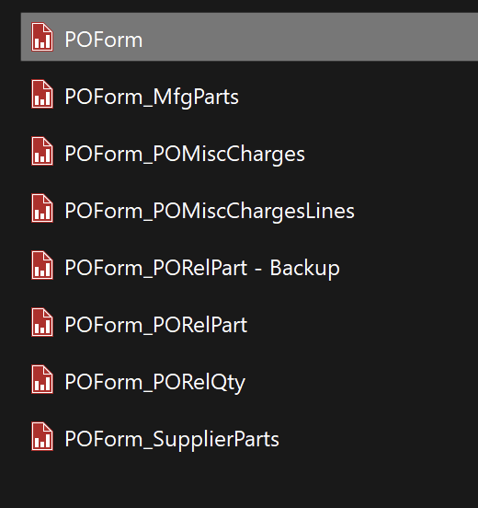
Task: Click the POForm_SupplierParts report icon
Action: [42, 436]
